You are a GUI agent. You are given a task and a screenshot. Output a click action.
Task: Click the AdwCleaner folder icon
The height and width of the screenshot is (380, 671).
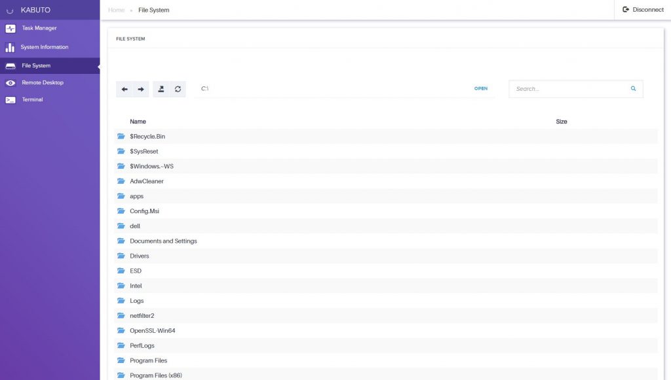pyautogui.click(x=121, y=181)
